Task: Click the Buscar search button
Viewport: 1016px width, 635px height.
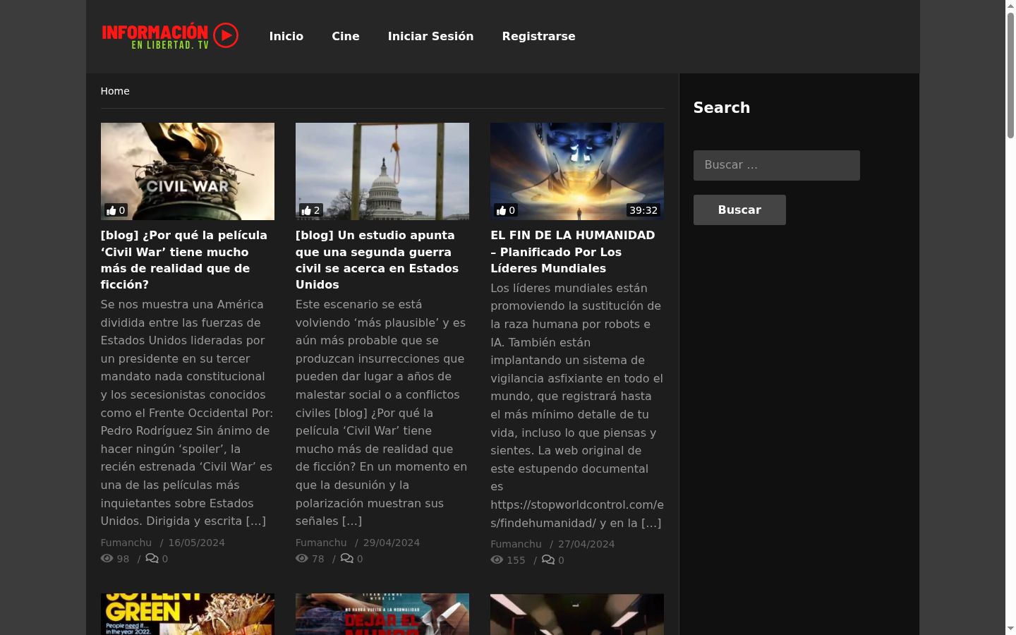Action: [x=739, y=210]
